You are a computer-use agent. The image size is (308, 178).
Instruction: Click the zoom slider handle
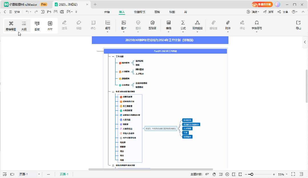(252, 174)
